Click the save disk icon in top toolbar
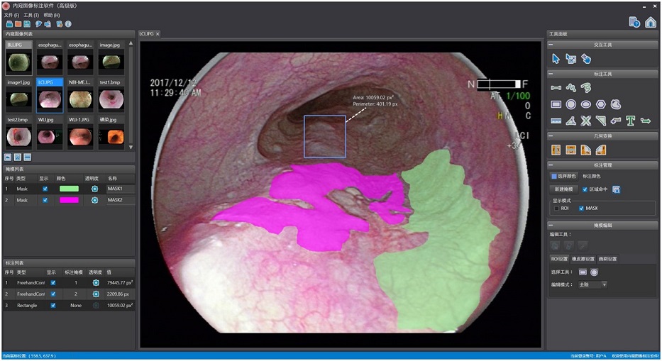 pyautogui.click(x=27, y=24)
